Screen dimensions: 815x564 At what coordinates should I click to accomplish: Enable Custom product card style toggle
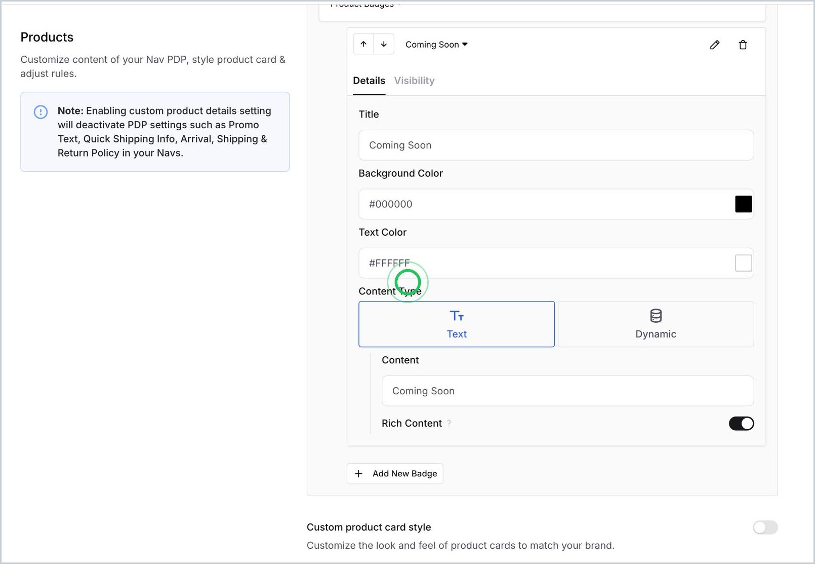pos(765,528)
